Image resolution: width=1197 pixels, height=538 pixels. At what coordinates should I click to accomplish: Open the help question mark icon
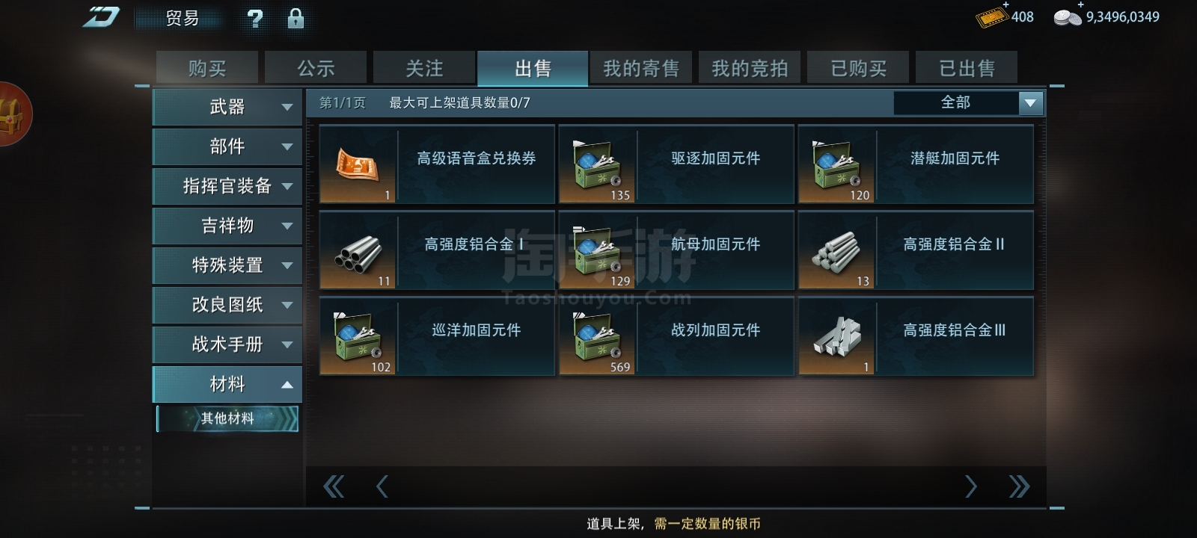point(255,19)
